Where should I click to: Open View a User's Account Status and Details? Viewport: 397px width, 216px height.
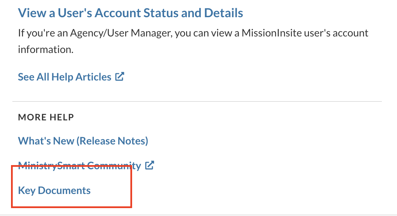[x=130, y=13]
